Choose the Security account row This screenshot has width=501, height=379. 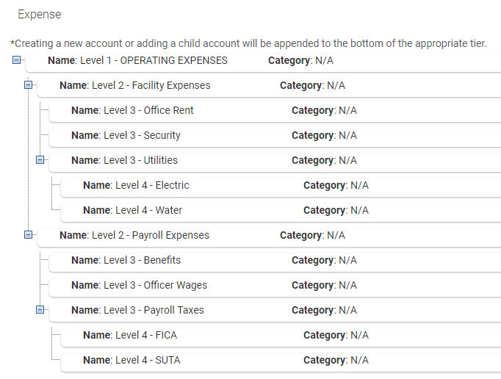[x=126, y=135]
